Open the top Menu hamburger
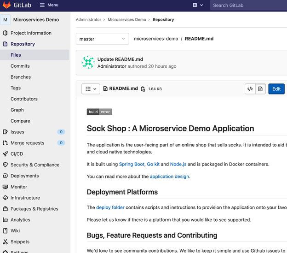This screenshot has height=253, width=287. click(49, 5)
